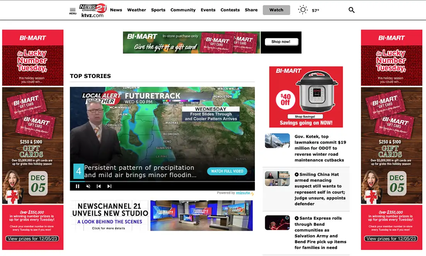Open play icon on Smiling China Hat headline
Viewport: 426px width, 256px height.
[297, 175]
